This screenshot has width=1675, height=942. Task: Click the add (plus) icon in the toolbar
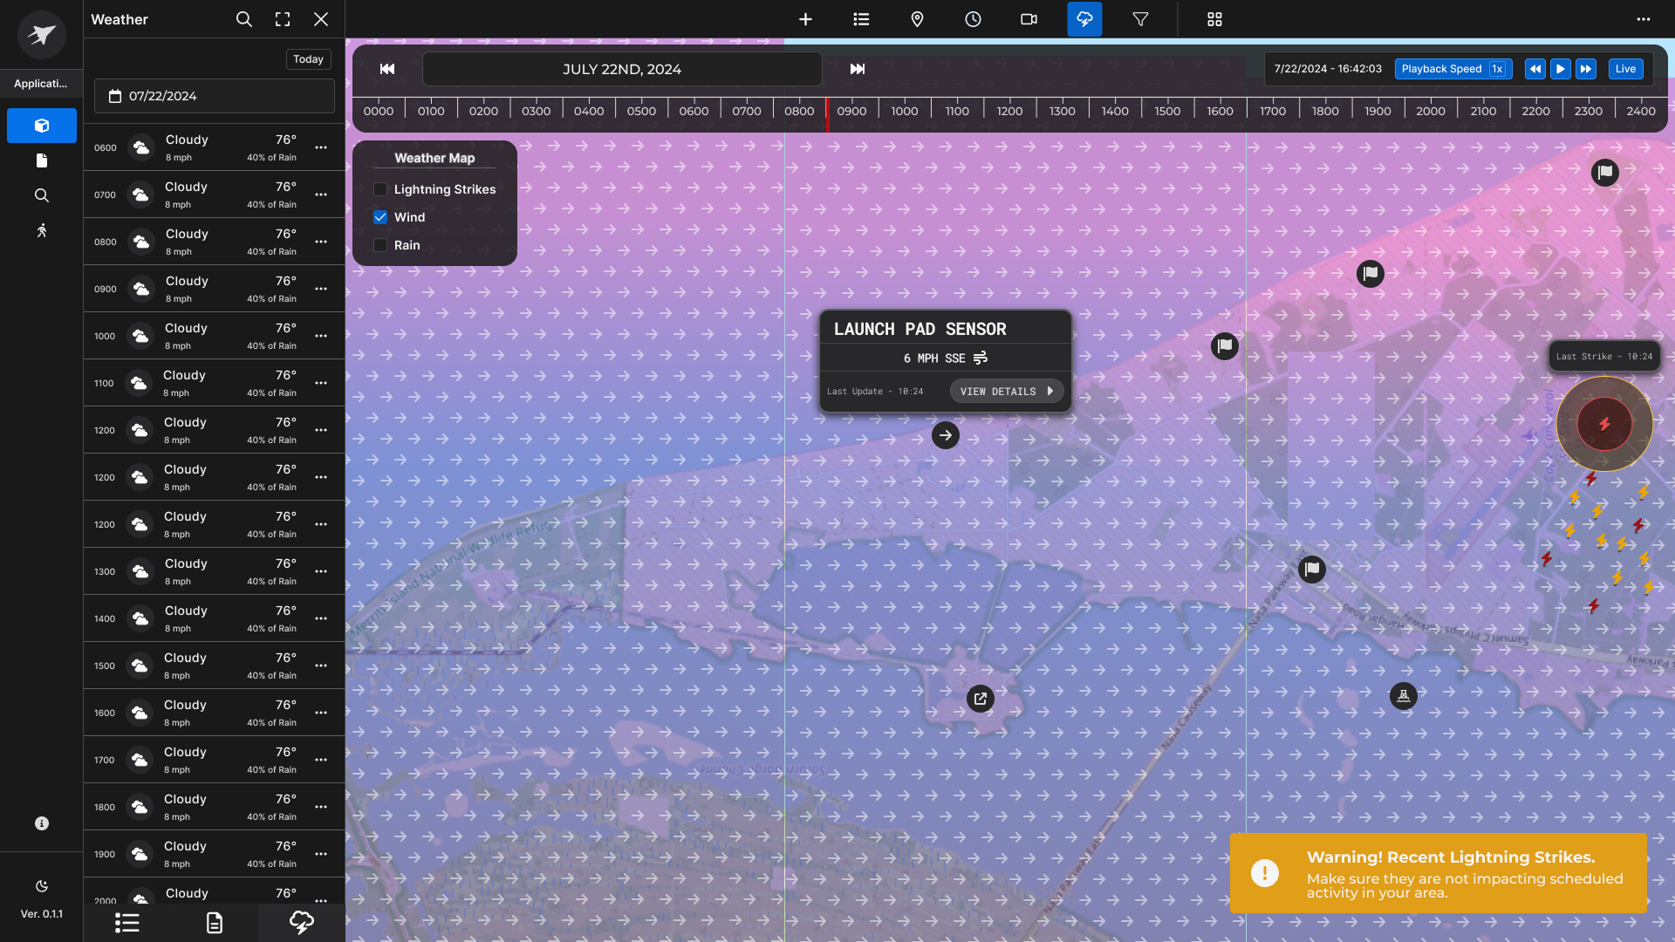[805, 18]
